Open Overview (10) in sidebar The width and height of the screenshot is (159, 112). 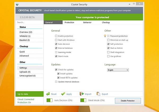pos(30,32)
